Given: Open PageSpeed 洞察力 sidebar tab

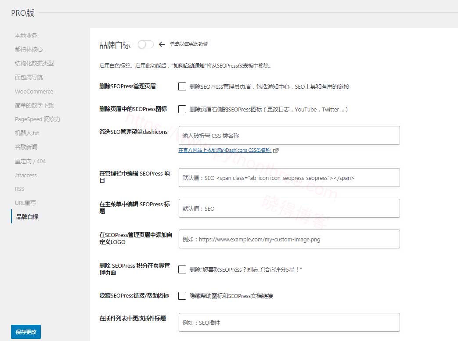Looking at the screenshot, I should (37, 119).
